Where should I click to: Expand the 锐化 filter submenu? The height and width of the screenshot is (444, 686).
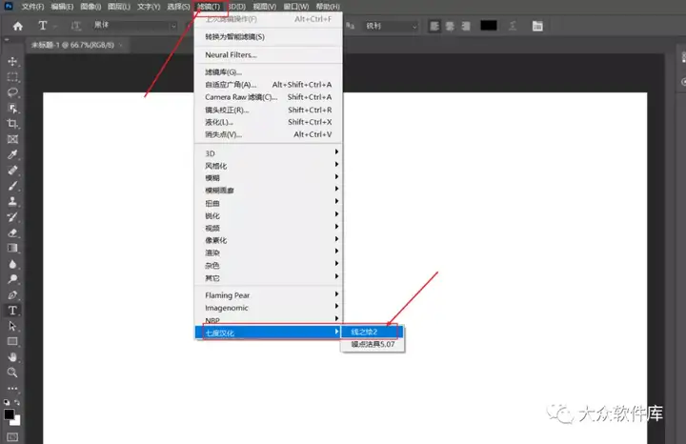268,215
